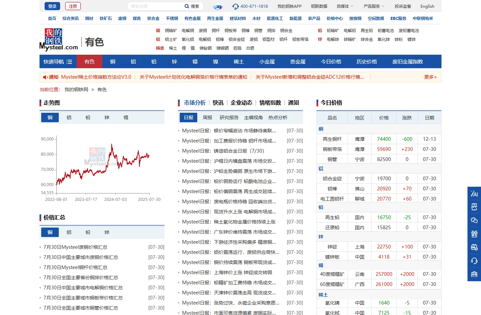Viewport: 481px width, 315px height.
Task: Open 历史价格 in blue navigation bar
Action: click(x=366, y=61)
